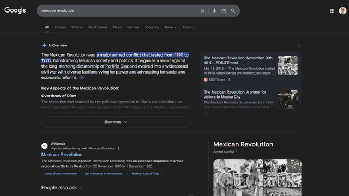Open 'List of factions in the Mexican...' chip

pyautogui.click(x=104, y=174)
